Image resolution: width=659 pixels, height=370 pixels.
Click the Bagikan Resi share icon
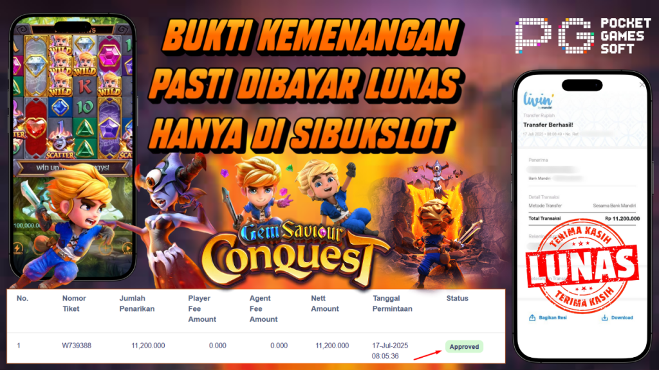(x=532, y=317)
